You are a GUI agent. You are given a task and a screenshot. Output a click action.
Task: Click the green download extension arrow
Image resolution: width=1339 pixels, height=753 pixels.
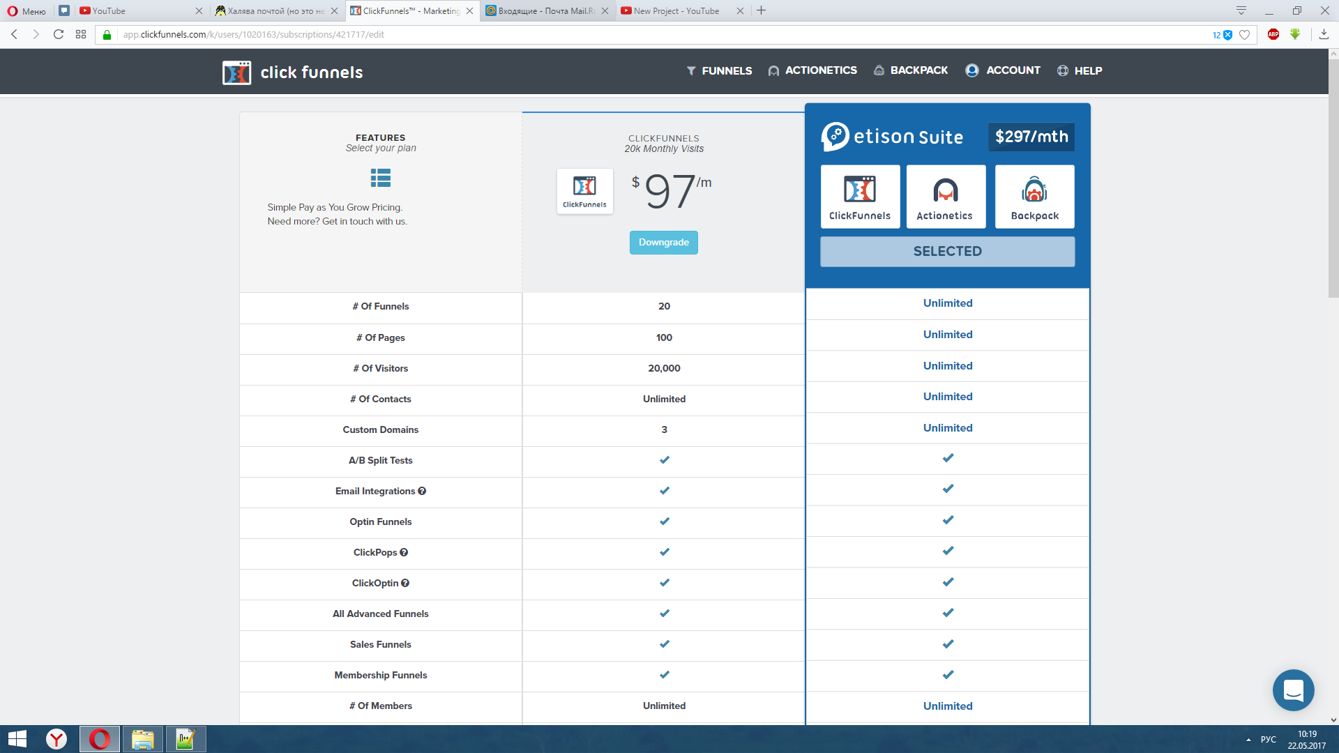pyautogui.click(x=1295, y=34)
